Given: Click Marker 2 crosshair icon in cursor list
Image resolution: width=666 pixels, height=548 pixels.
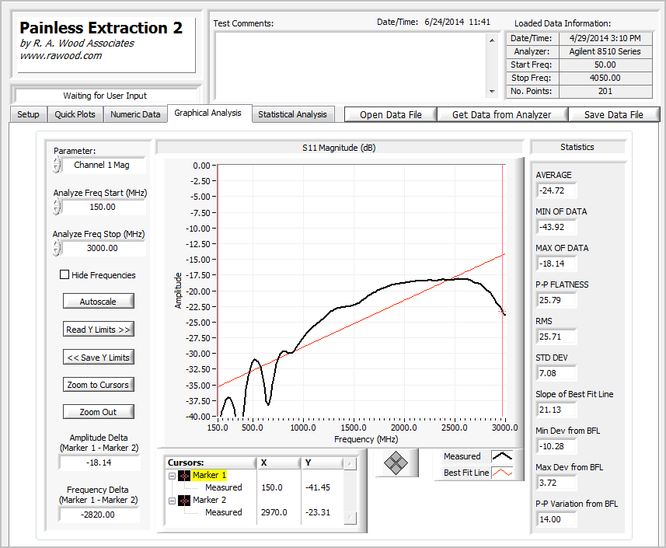Looking at the screenshot, I should point(184,501).
